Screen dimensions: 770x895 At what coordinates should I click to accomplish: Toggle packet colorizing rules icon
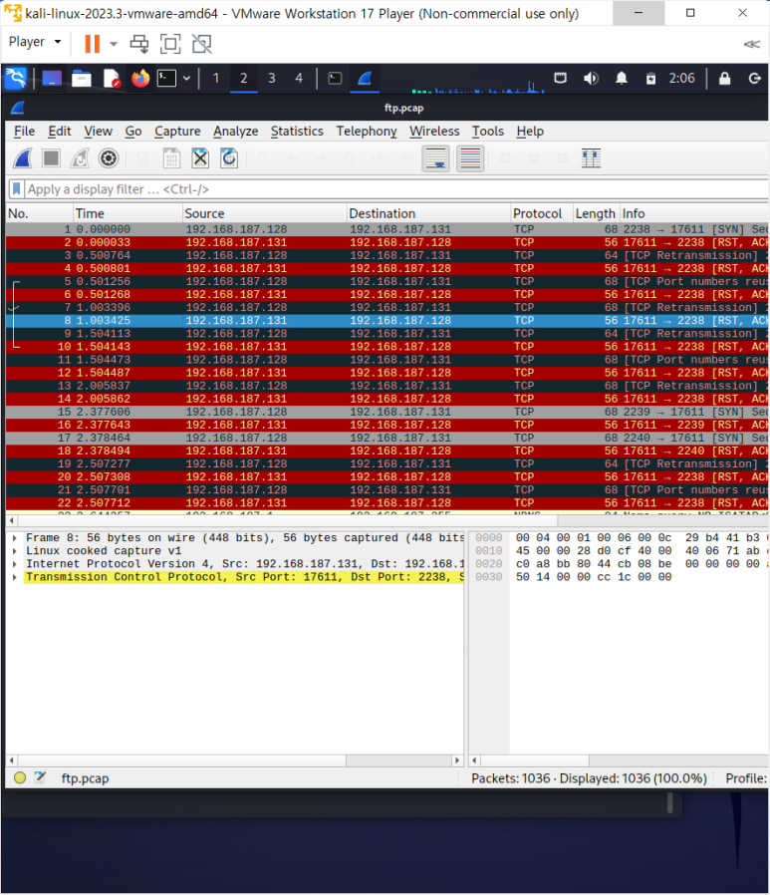coord(470,158)
